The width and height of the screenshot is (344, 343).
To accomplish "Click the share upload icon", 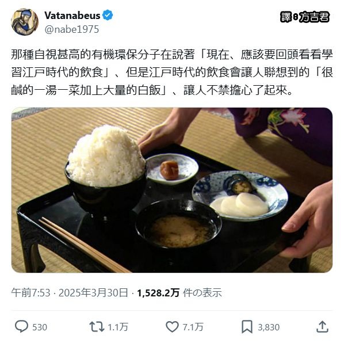I will pos(322,327).
